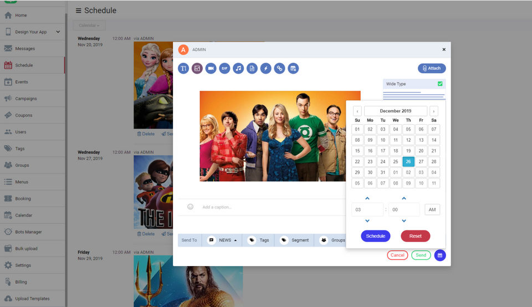Select the audio music note icon

pyautogui.click(x=238, y=68)
